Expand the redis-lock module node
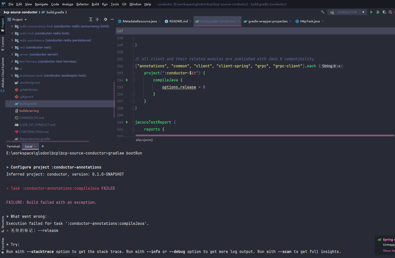 coord(12,33)
